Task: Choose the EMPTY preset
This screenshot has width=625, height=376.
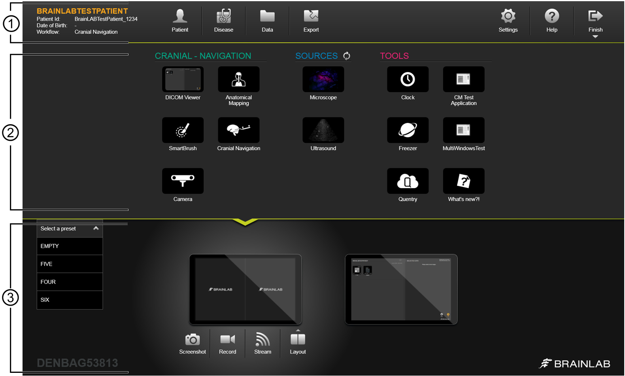Action: 70,246
